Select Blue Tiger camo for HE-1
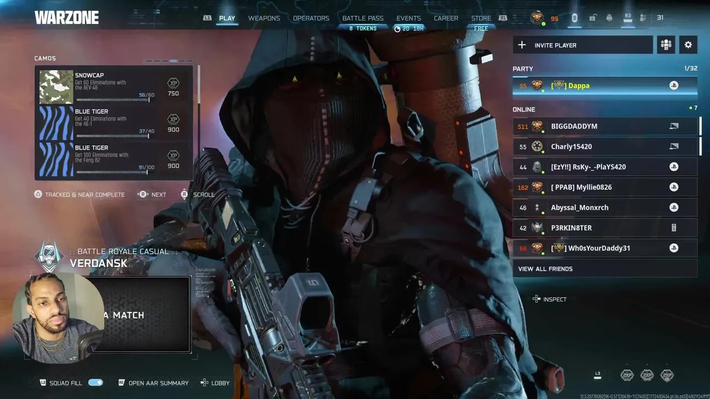The width and height of the screenshot is (710, 399). 115,123
